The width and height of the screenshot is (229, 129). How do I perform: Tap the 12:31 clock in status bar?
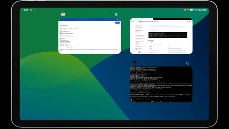[x=25, y=10]
